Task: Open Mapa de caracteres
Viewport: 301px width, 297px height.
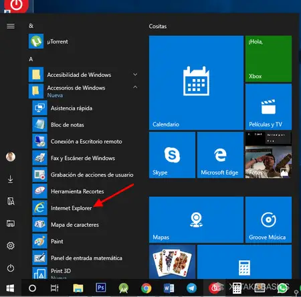Action: pos(85,225)
